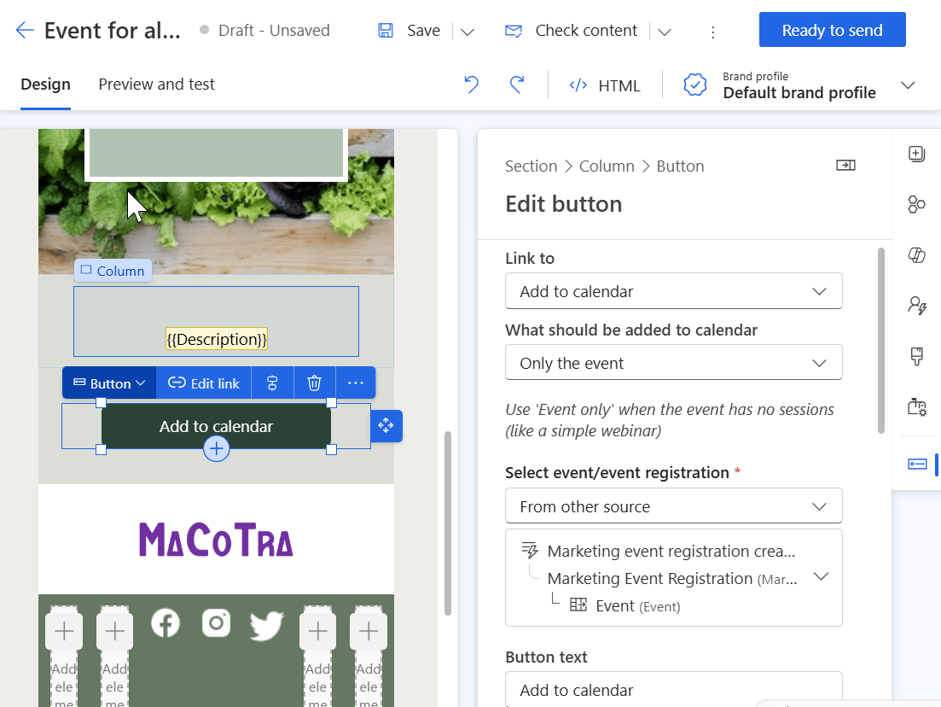This screenshot has width=941, height=707.
Task: Open the Copilot icon in sidebar
Action: (917, 255)
